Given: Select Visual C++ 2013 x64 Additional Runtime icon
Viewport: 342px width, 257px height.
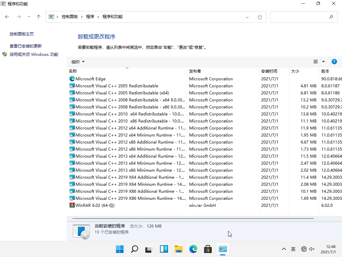Looking at the screenshot, I should pos(72,156).
